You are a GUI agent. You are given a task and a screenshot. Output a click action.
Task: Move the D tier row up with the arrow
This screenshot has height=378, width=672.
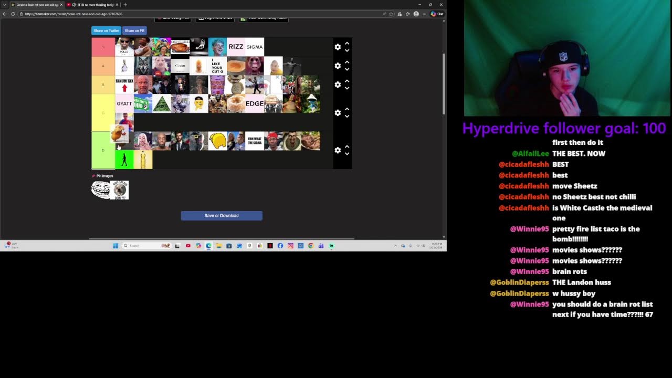[346, 147]
